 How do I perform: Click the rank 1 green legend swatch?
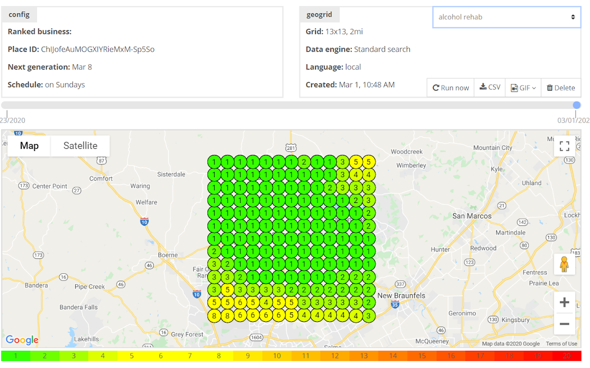[15, 356]
